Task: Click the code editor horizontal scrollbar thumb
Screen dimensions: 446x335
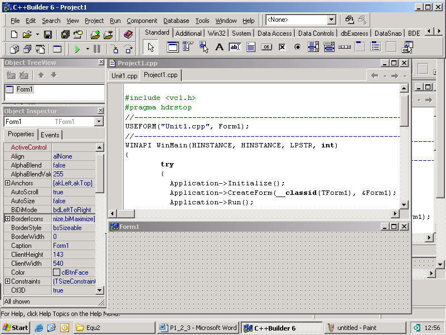Action: [x=126, y=213]
